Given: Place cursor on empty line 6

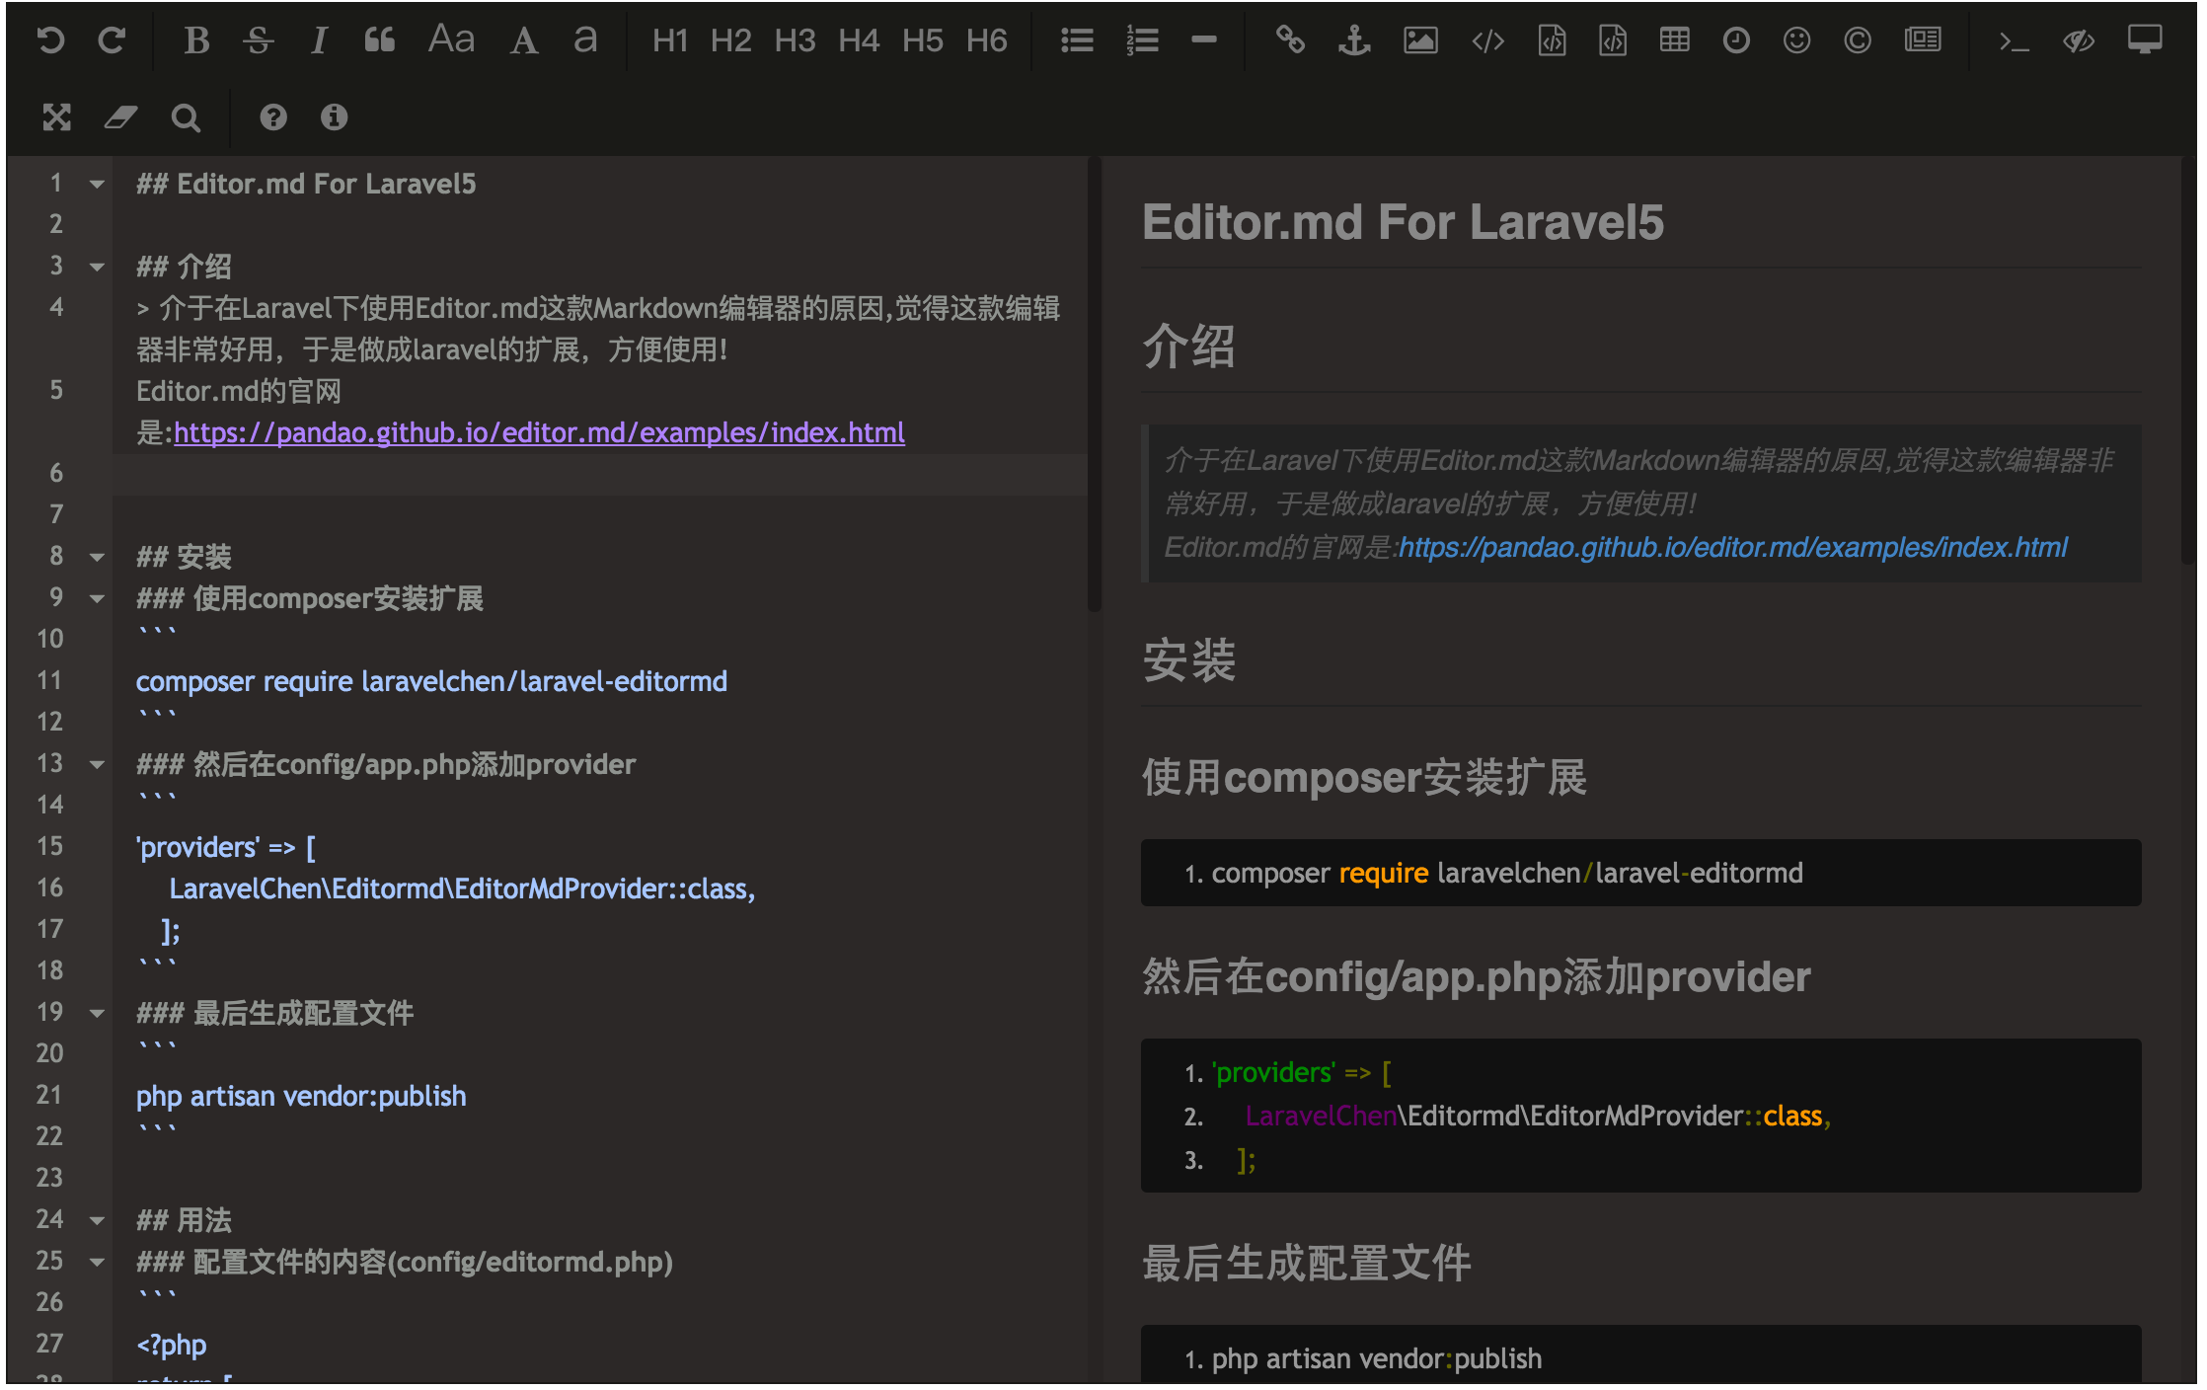Looking at the screenshot, I should tap(600, 475).
